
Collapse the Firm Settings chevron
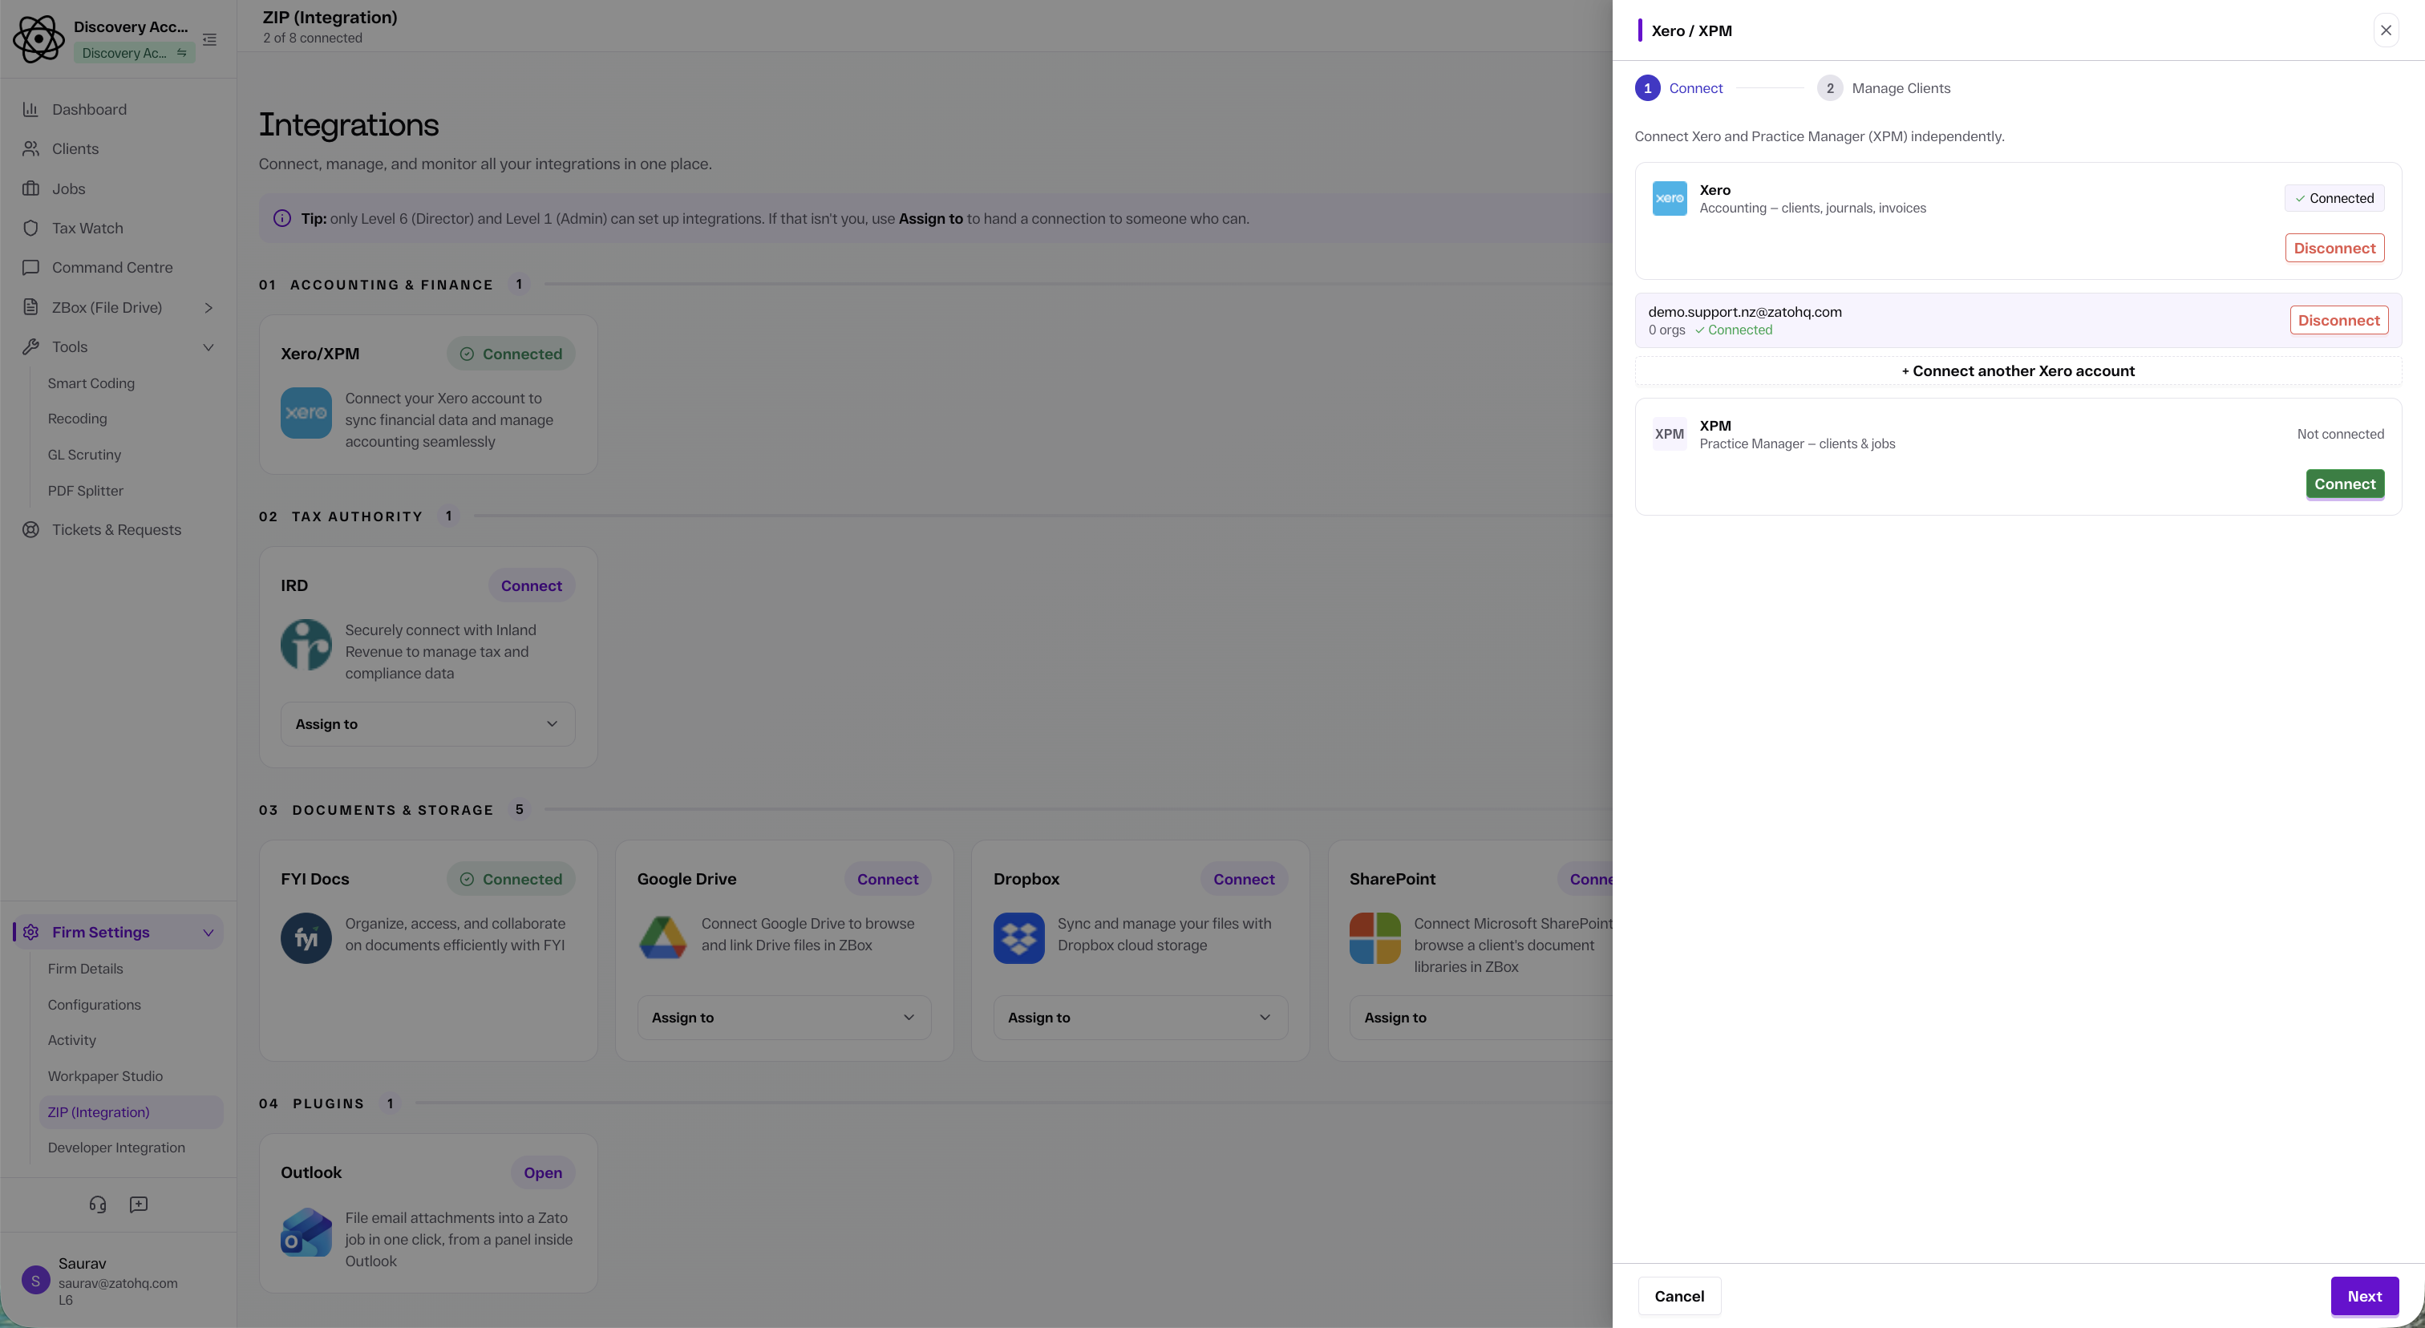point(209,933)
